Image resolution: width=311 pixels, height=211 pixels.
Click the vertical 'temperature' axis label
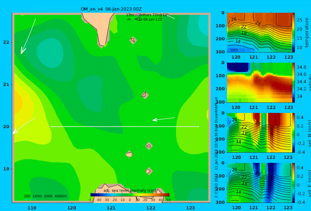(x=307, y=33)
